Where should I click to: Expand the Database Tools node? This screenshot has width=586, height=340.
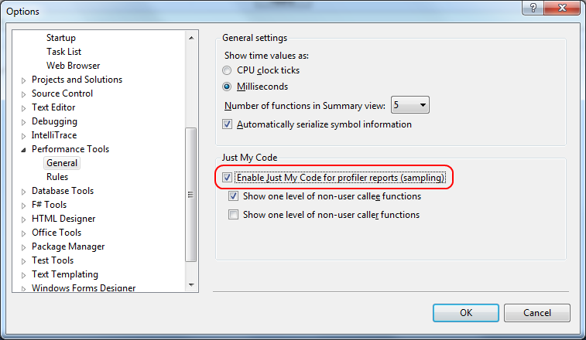point(23,192)
